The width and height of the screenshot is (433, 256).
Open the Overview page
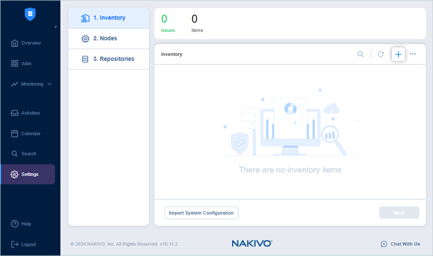click(x=31, y=43)
